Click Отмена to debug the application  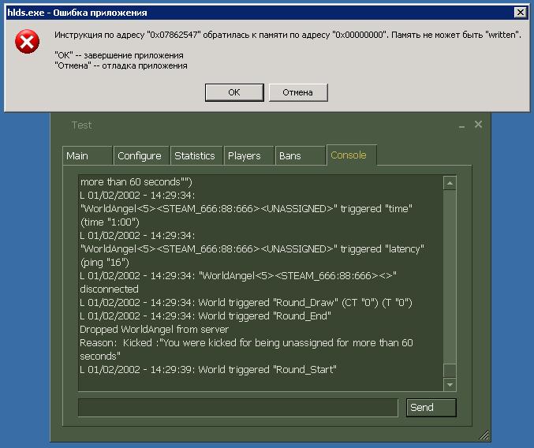click(298, 92)
